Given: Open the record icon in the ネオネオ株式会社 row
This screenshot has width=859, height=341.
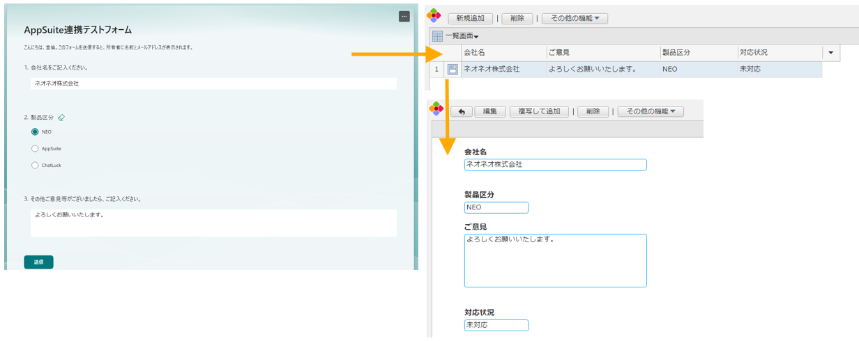Looking at the screenshot, I should [x=453, y=69].
